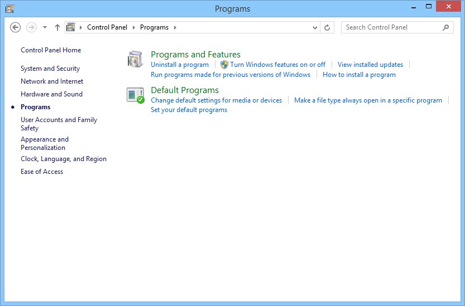465x306 pixels.
Task: Open View installed updates
Action: [x=370, y=65]
